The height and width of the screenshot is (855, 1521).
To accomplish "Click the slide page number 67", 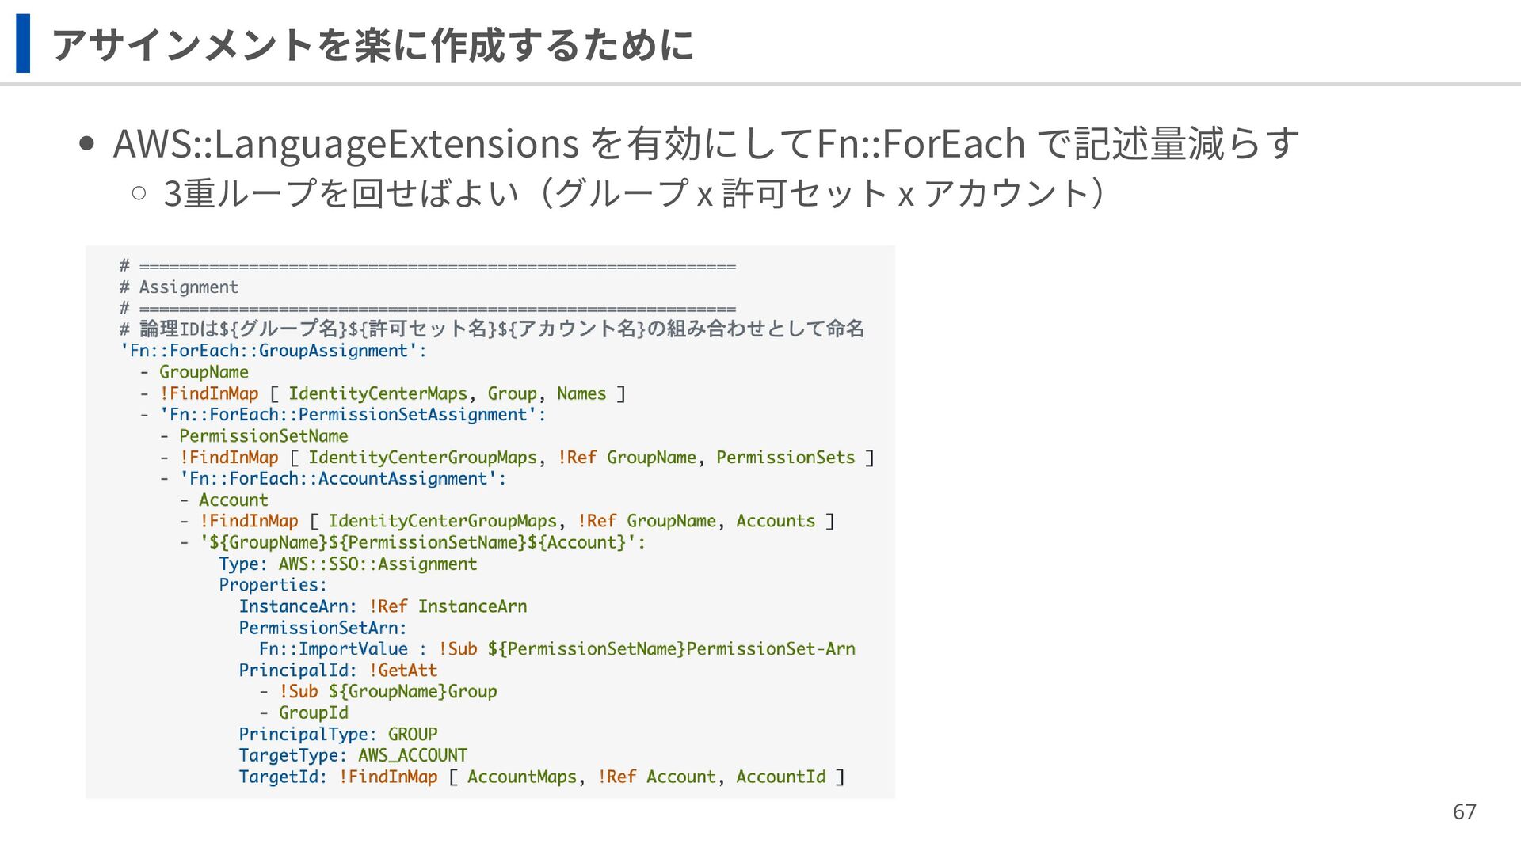I will (x=1464, y=811).
